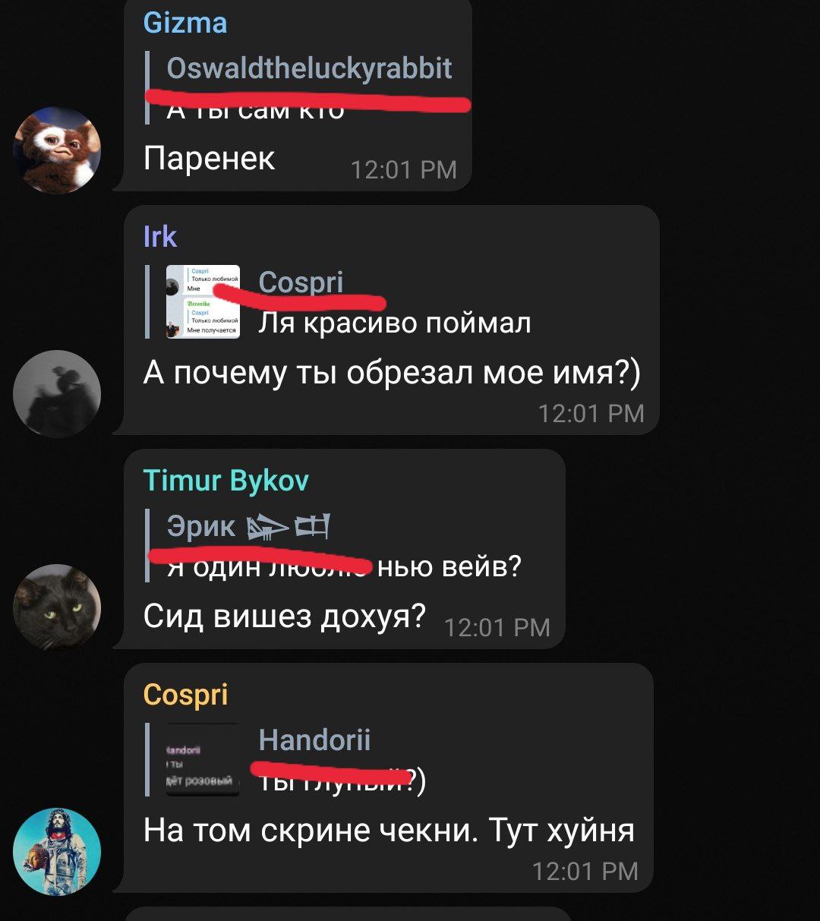Open Gizma's gremlin profile avatar

[57, 150]
